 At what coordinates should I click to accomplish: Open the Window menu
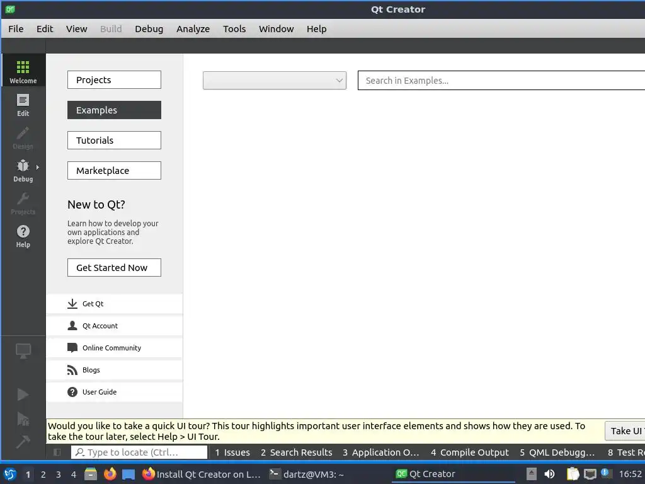click(276, 29)
